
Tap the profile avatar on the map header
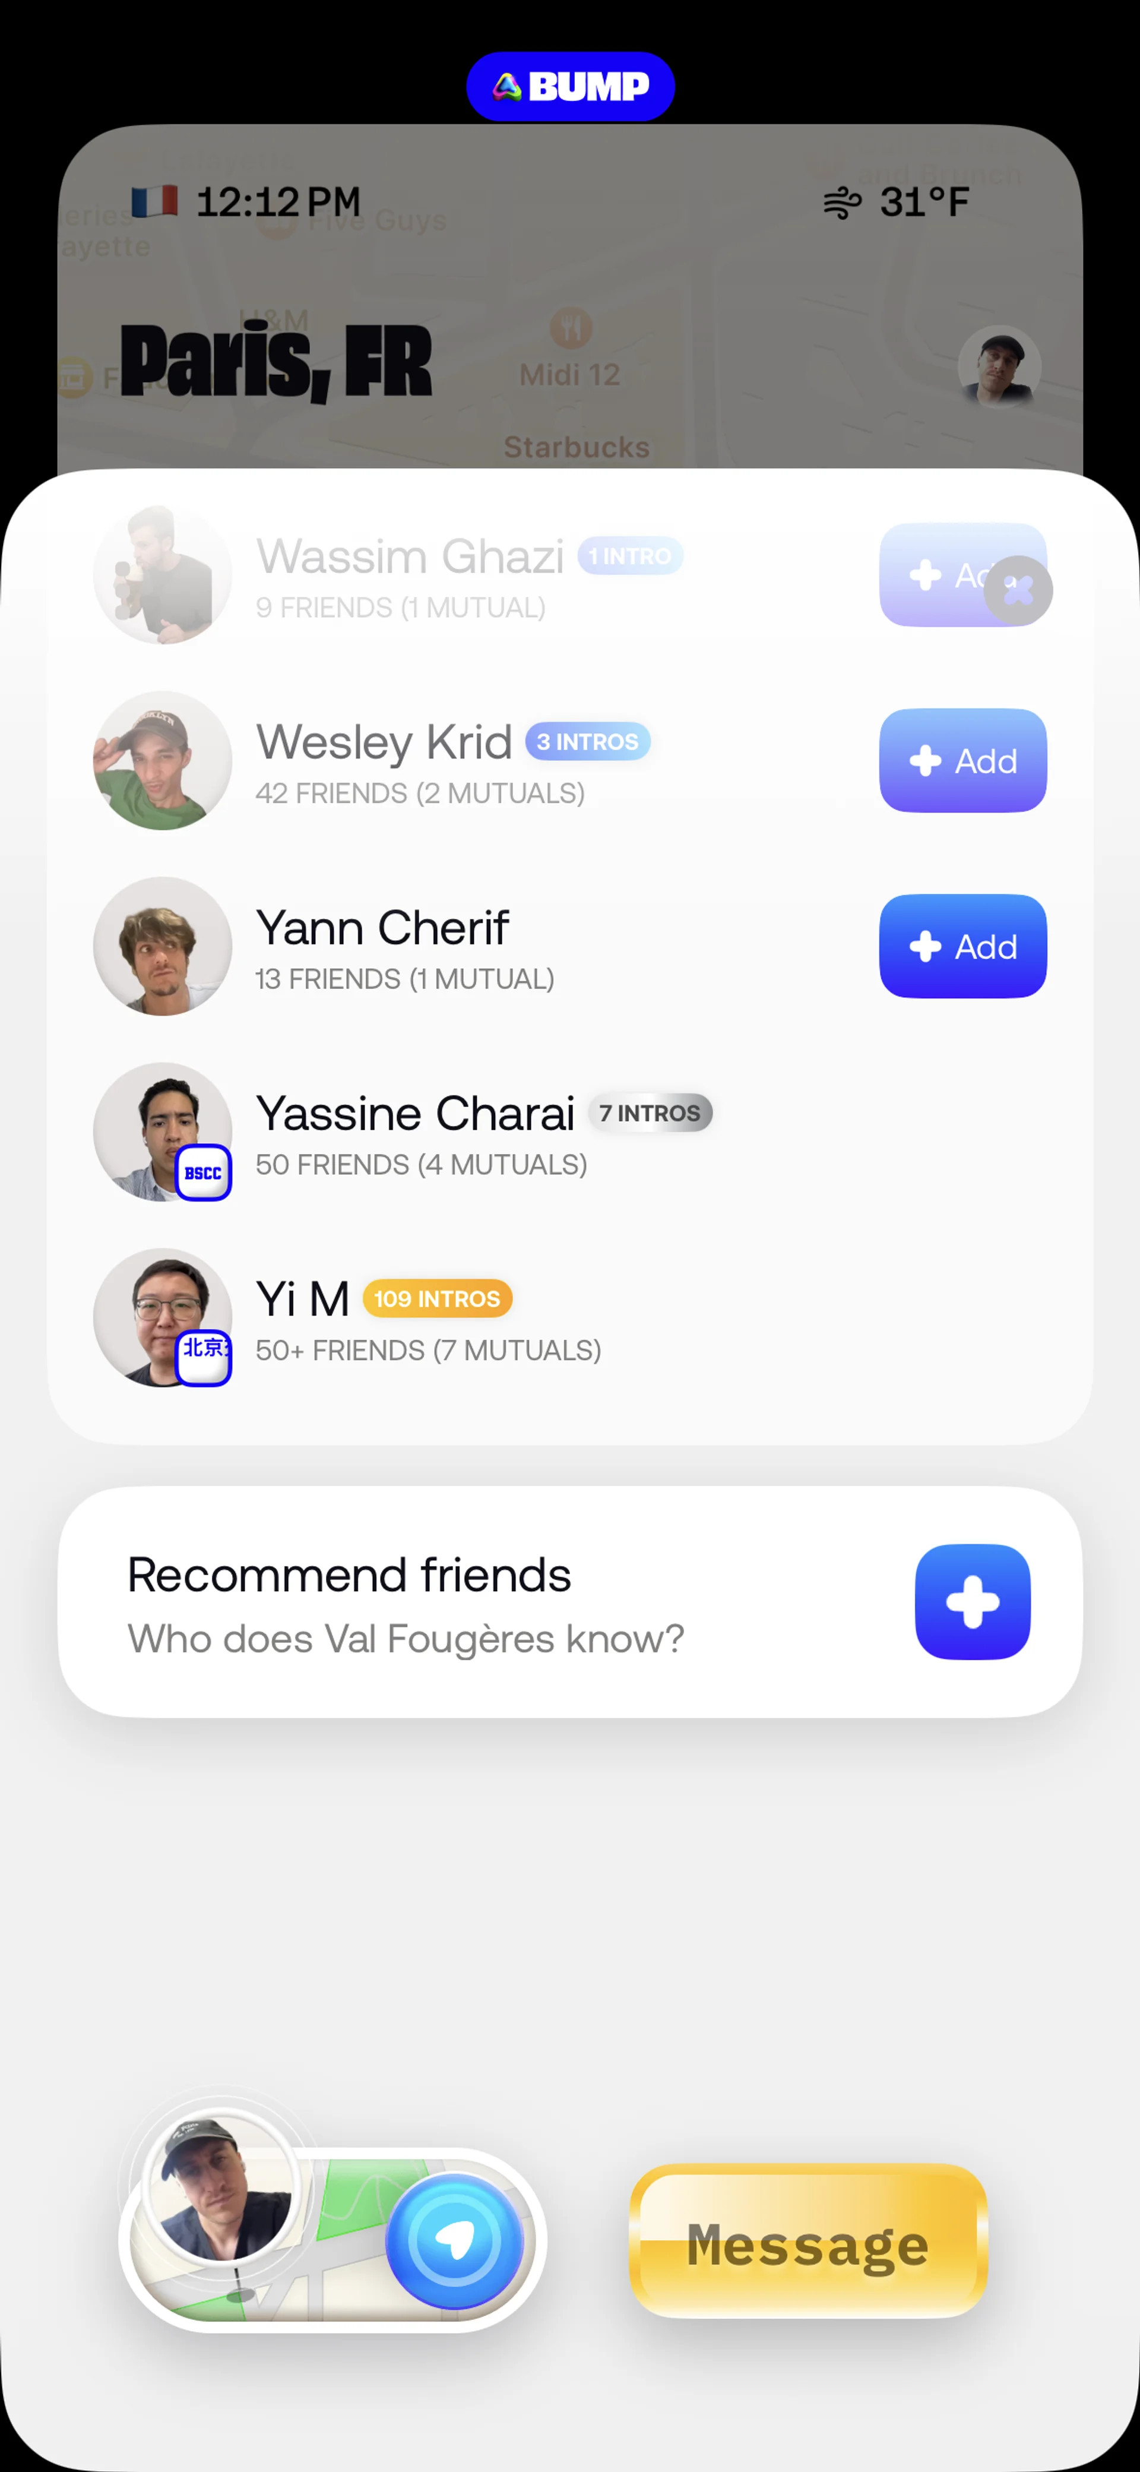[x=999, y=368]
